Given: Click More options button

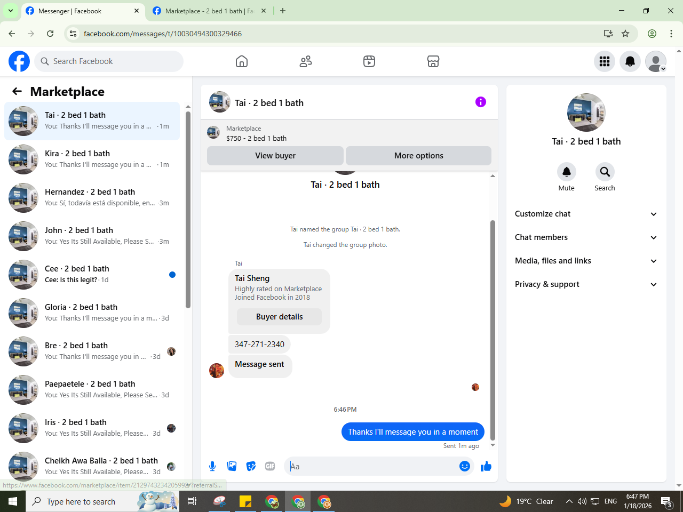Looking at the screenshot, I should (x=418, y=156).
